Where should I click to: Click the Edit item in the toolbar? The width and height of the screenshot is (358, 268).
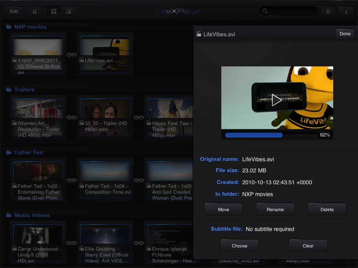pos(14,11)
